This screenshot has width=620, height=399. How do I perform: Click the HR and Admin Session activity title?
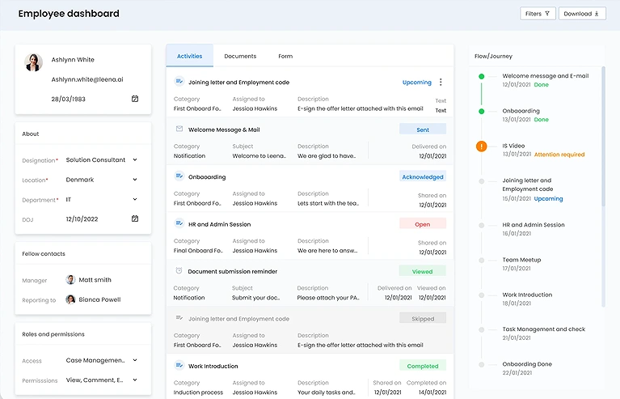[219, 224]
